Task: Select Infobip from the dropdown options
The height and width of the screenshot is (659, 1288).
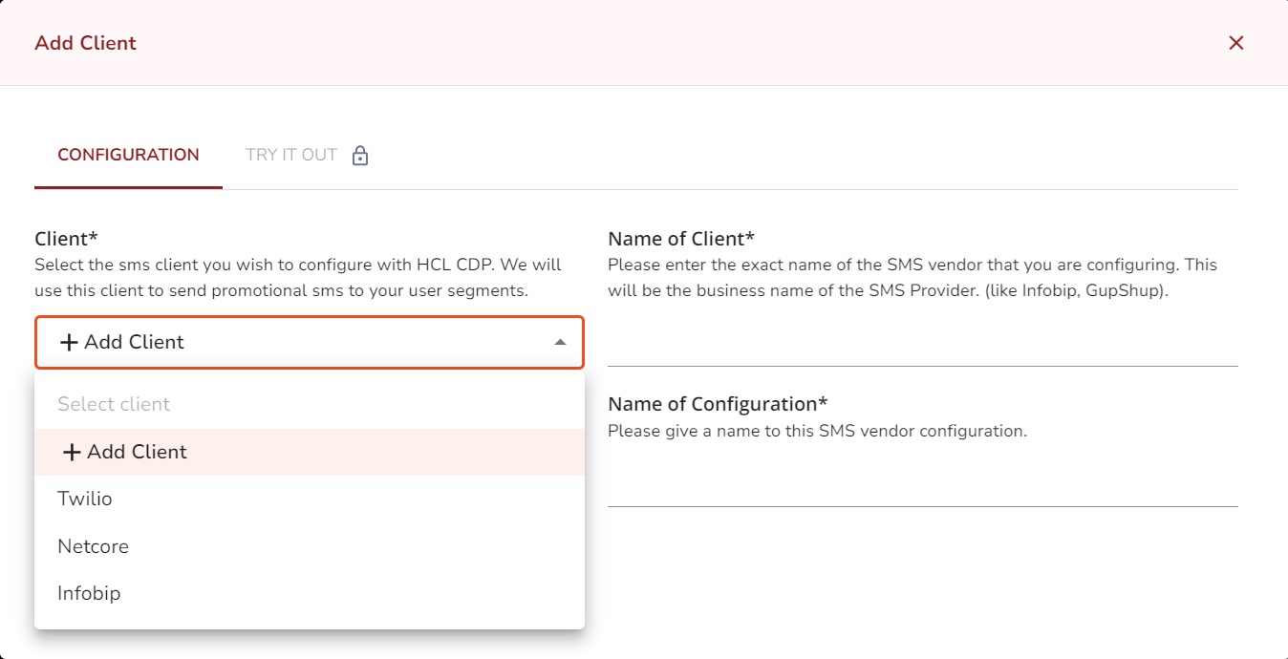Action: [x=89, y=593]
